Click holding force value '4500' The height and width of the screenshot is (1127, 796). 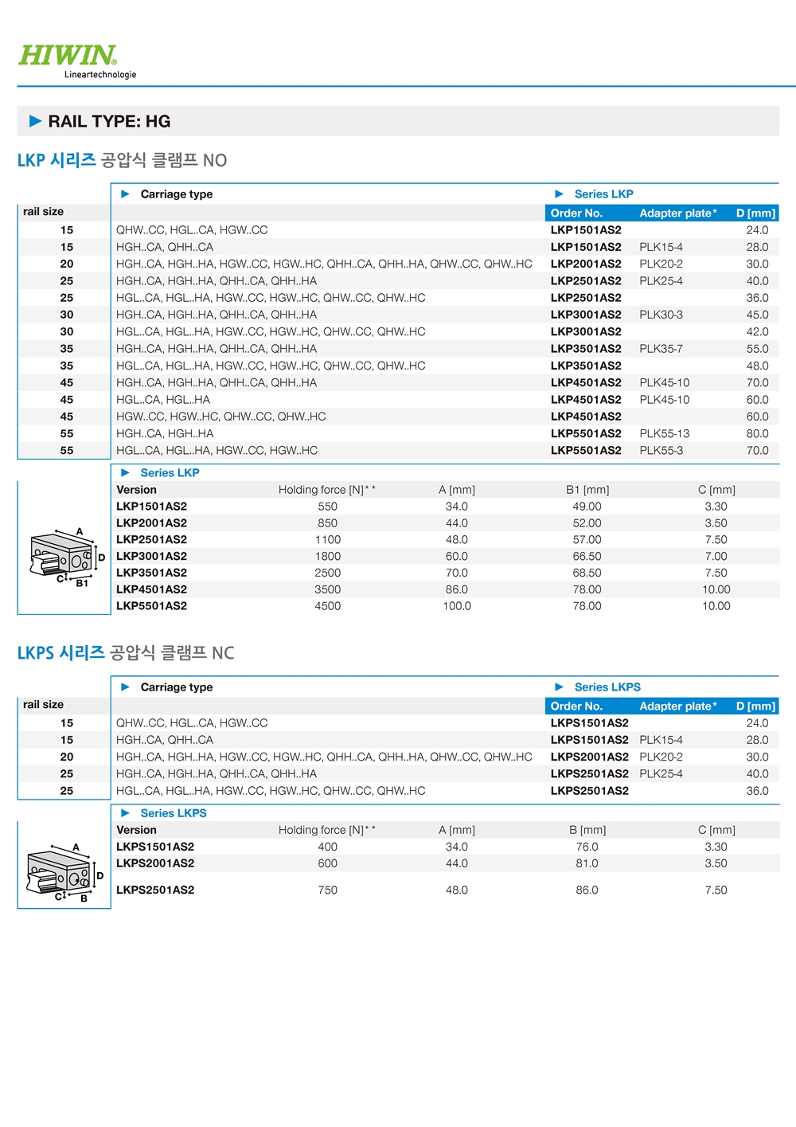(x=328, y=606)
